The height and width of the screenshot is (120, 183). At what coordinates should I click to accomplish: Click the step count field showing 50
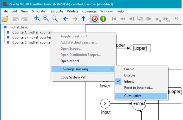(177, 19)
